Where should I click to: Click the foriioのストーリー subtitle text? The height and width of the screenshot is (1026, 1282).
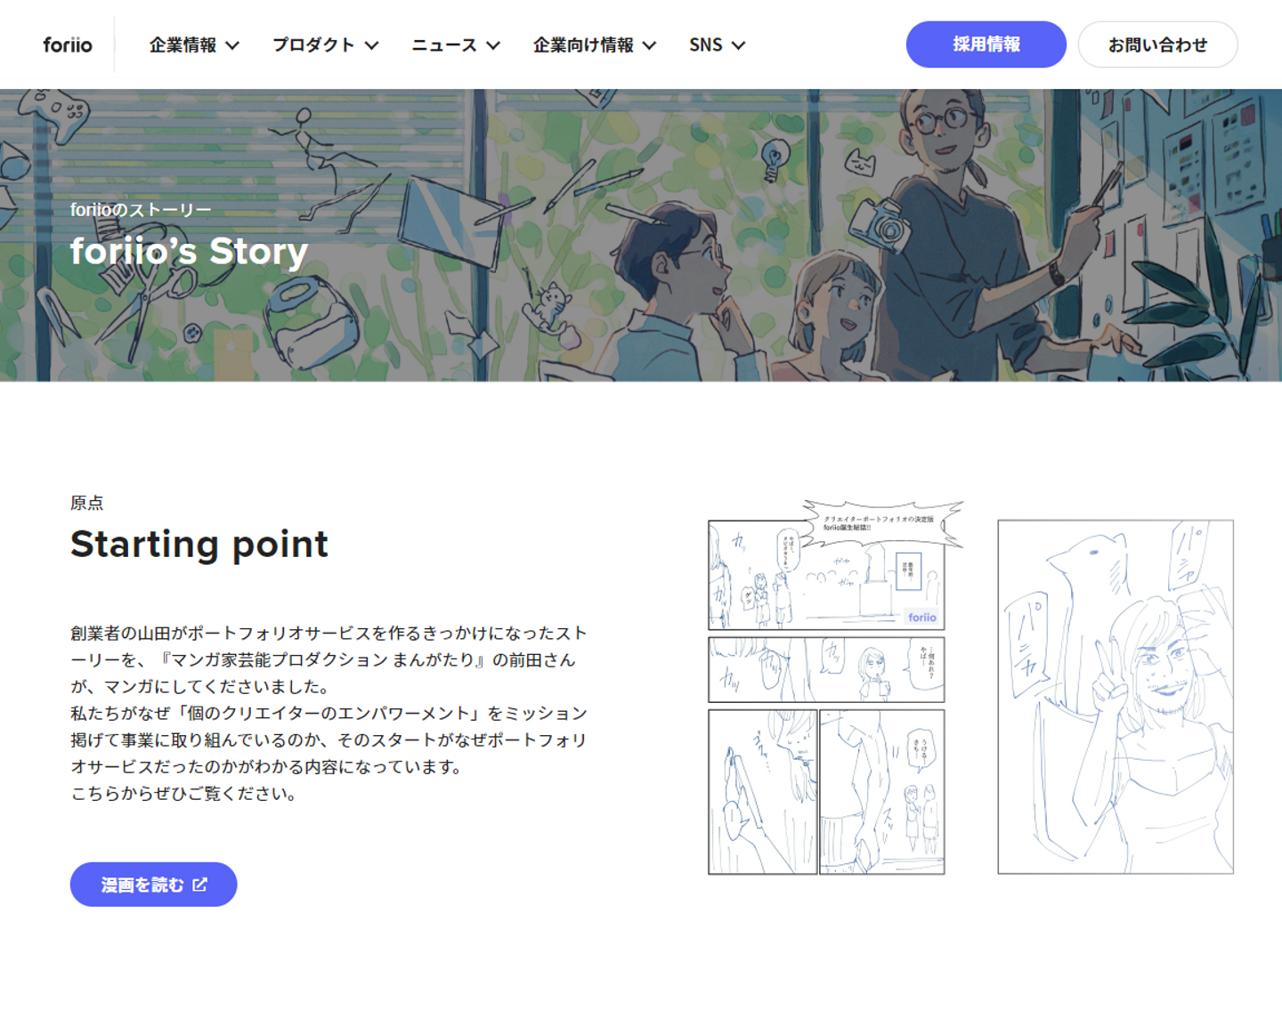(141, 210)
